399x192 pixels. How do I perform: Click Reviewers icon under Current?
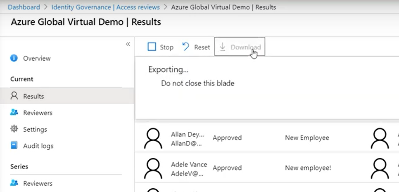[14, 112]
